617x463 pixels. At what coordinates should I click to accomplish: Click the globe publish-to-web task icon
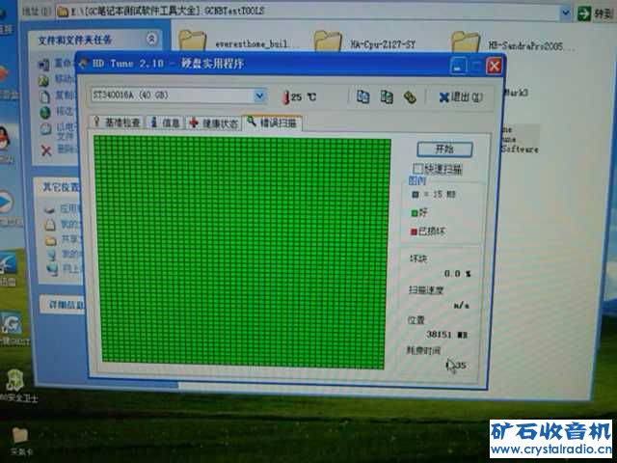45,112
